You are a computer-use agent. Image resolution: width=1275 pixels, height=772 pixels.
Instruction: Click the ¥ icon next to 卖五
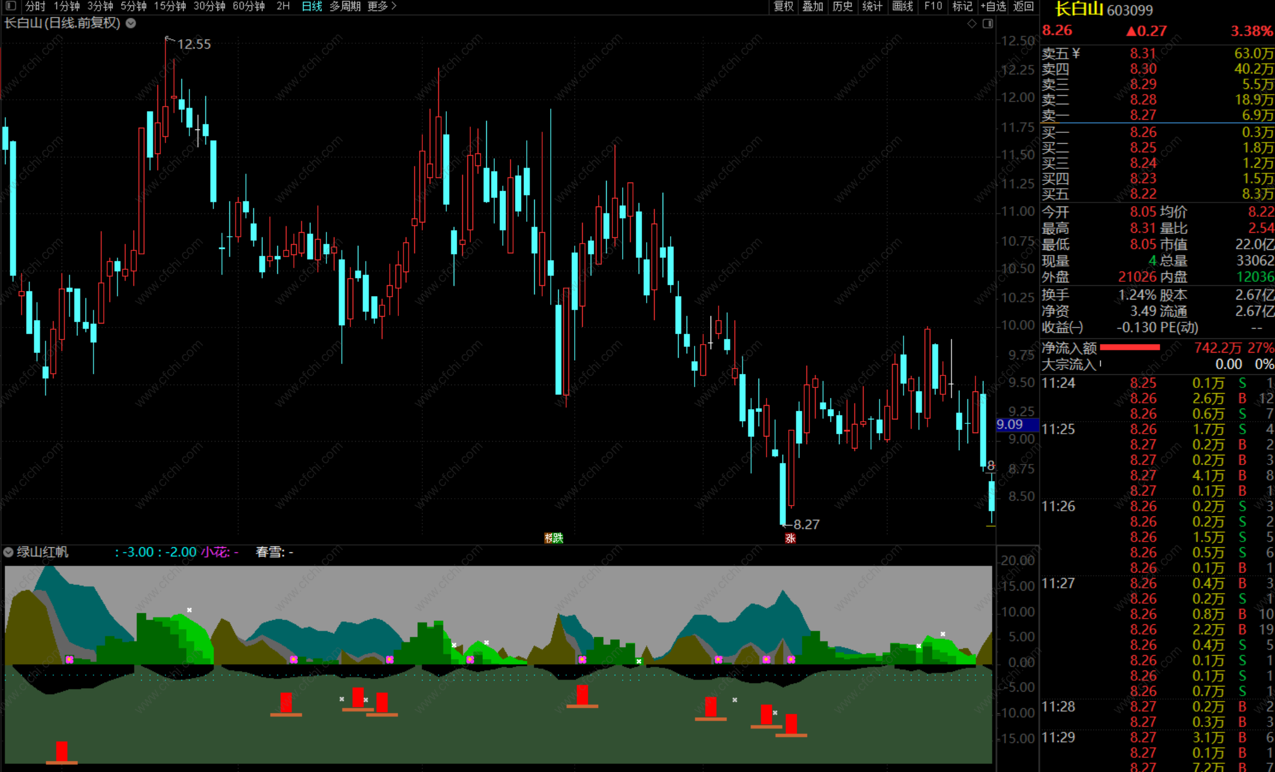(1076, 54)
